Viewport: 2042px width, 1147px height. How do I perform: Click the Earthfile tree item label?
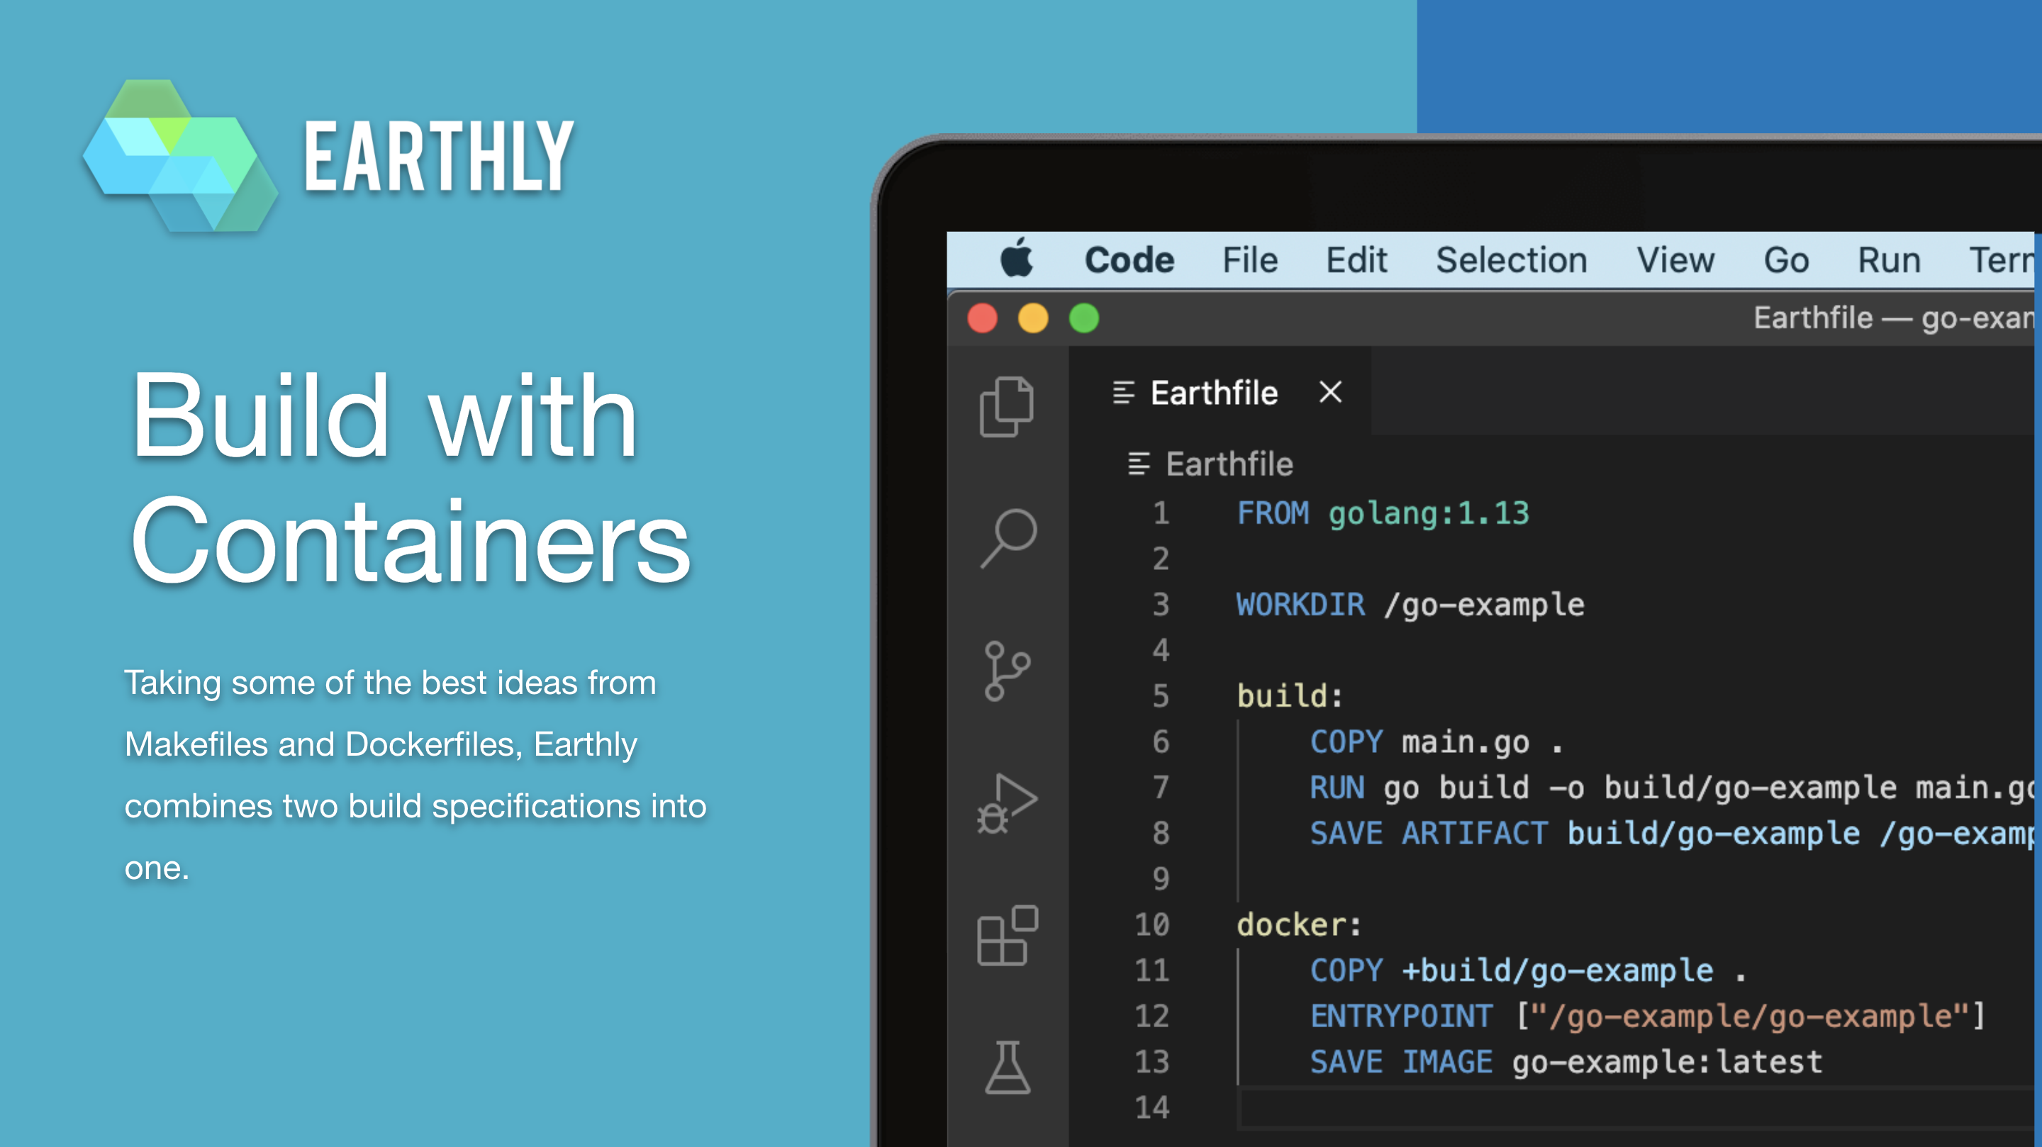(1227, 464)
